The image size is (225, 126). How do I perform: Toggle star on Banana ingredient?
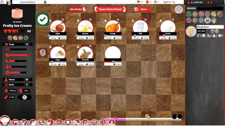point(90,20)
